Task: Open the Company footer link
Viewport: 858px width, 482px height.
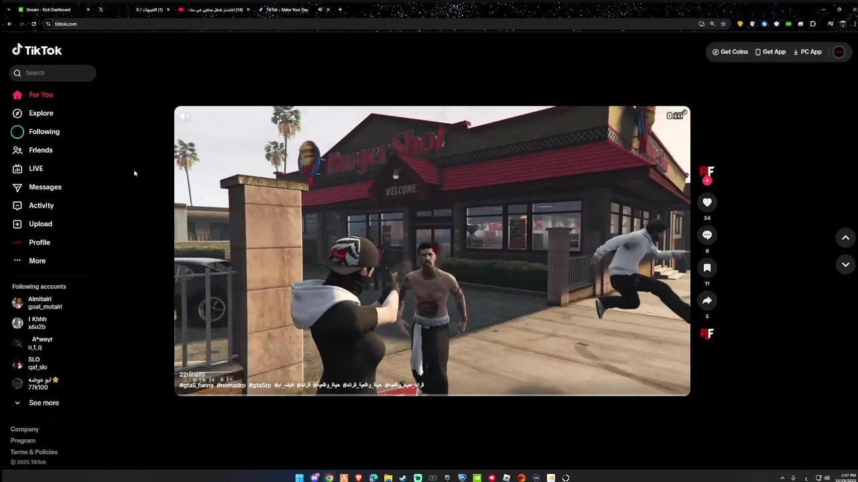Action: click(x=24, y=429)
